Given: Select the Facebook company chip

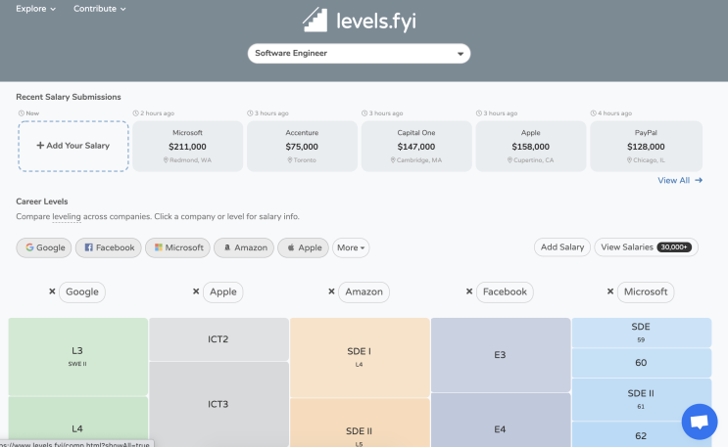Looking at the screenshot, I should point(109,247).
